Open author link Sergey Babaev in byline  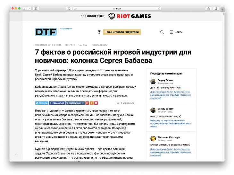pyautogui.click(x=100, y=45)
